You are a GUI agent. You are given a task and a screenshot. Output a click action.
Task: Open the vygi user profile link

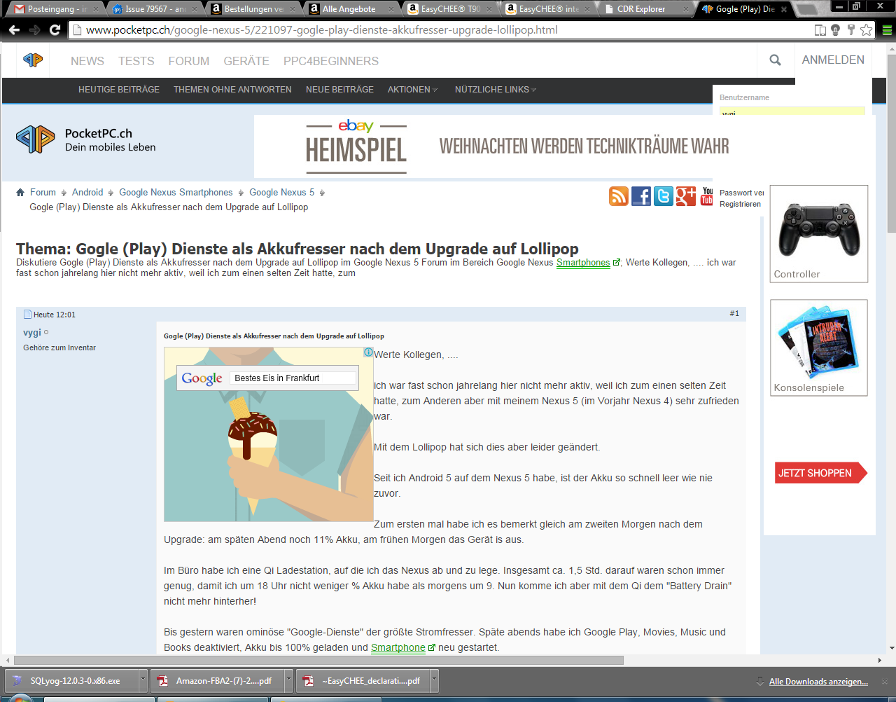click(32, 332)
